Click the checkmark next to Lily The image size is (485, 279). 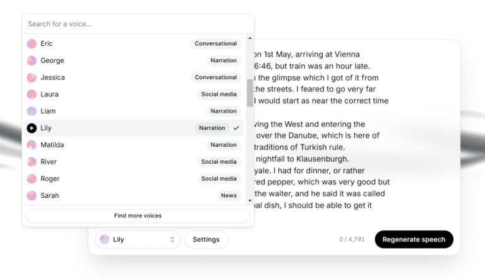[236, 128]
